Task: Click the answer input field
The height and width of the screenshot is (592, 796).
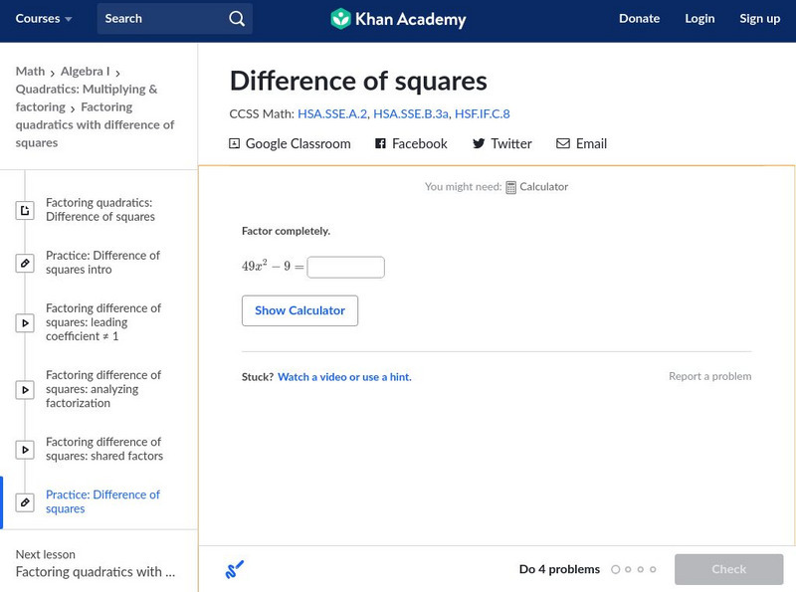Action: pyautogui.click(x=345, y=268)
